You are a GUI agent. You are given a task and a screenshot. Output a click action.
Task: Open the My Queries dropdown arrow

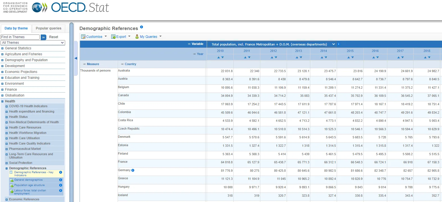pos(160,36)
